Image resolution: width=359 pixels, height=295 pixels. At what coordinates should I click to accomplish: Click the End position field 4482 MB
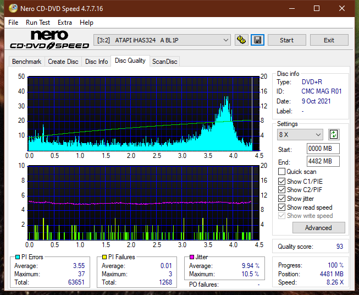pos(323,161)
